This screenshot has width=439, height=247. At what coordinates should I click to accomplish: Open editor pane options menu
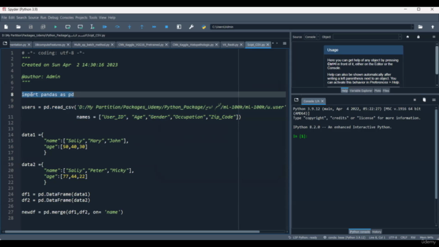[285, 43]
